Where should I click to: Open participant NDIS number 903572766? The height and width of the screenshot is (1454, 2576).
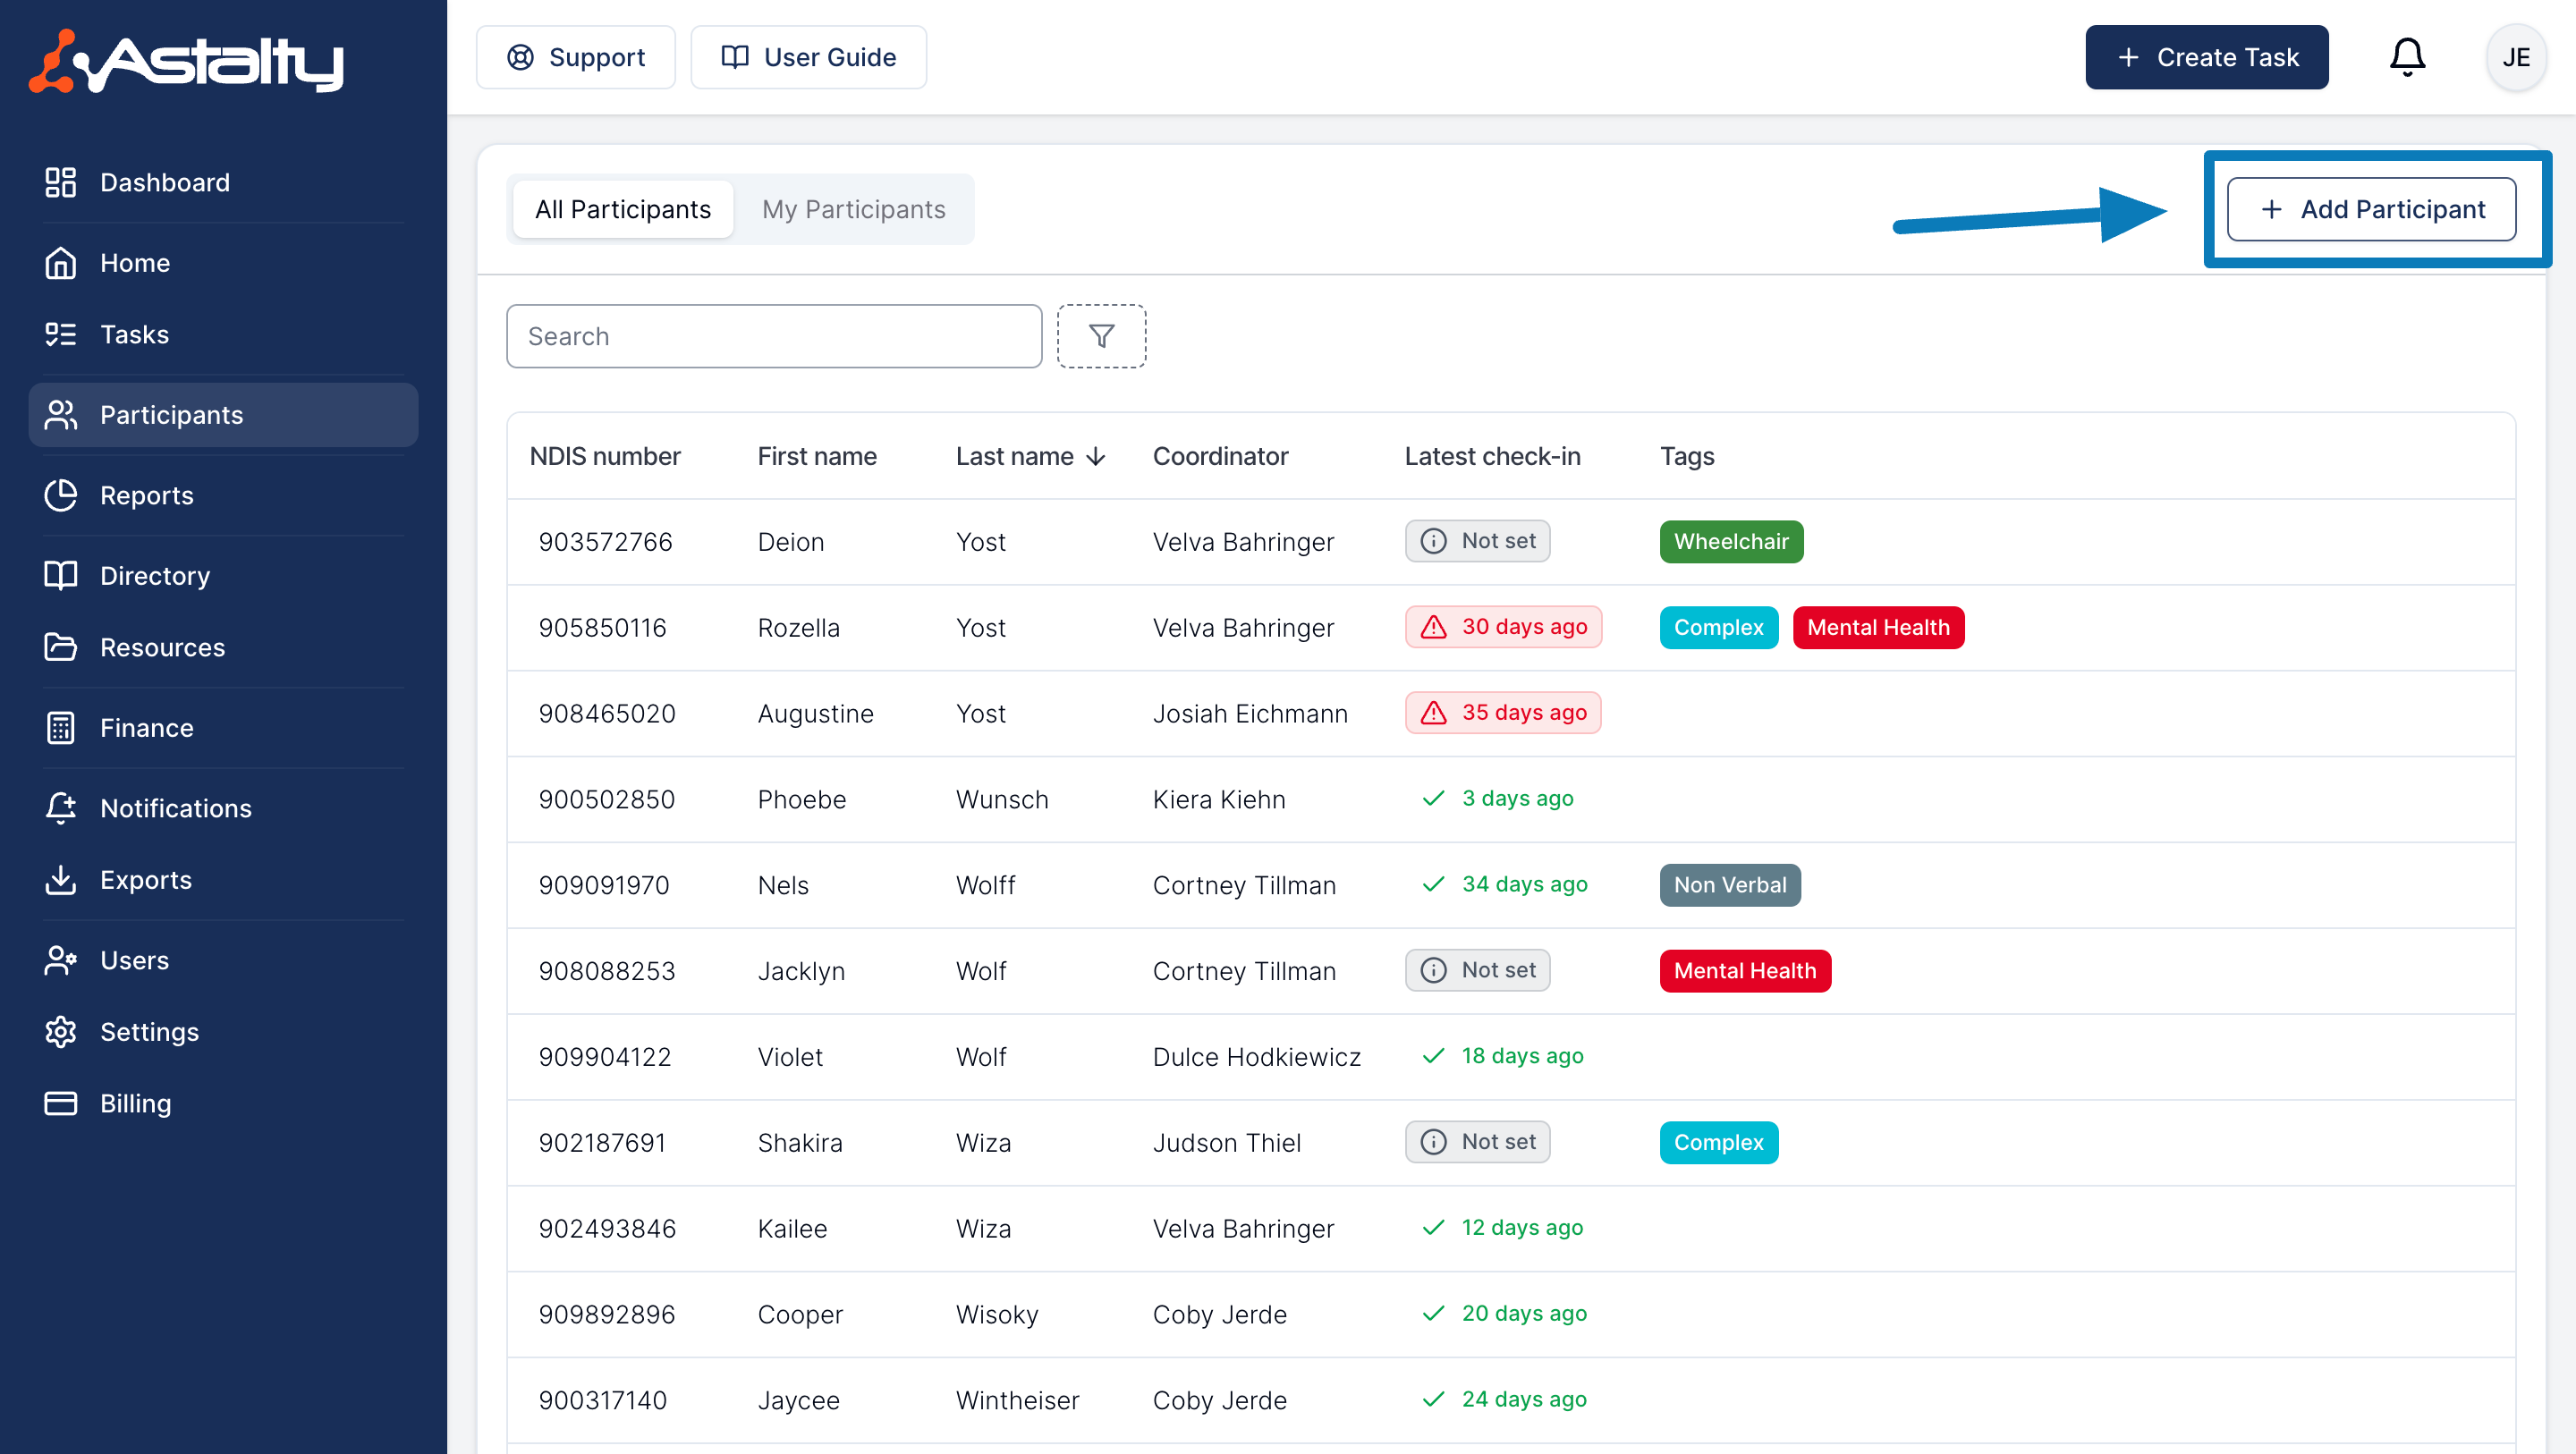[605, 542]
